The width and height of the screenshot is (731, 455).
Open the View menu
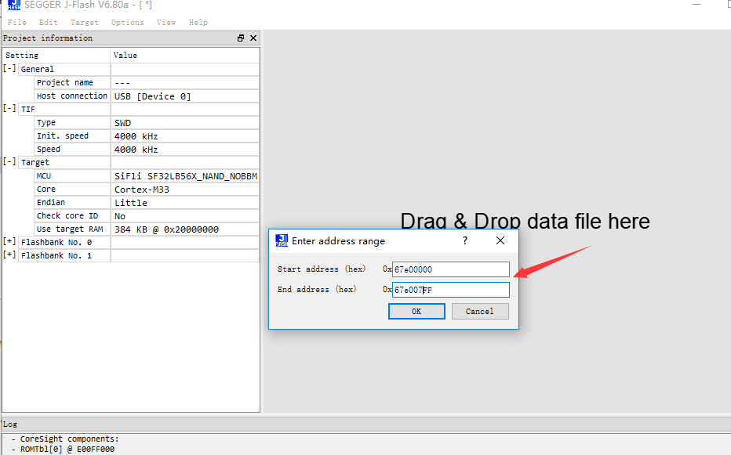[166, 23]
